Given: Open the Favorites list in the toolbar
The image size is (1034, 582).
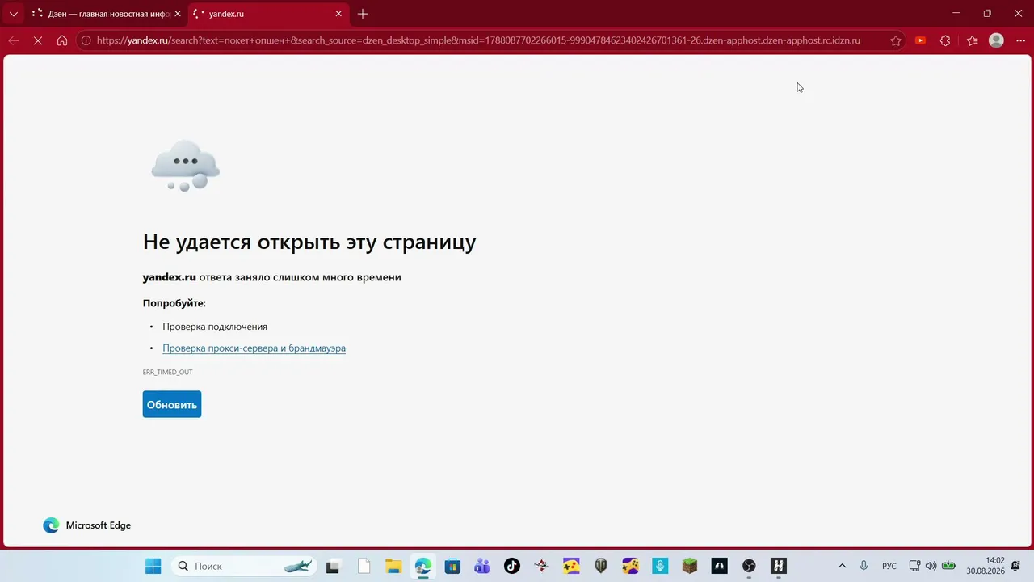Looking at the screenshot, I should click(972, 40).
